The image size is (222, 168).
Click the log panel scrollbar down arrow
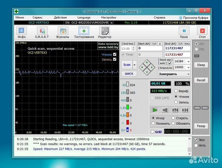(190, 154)
